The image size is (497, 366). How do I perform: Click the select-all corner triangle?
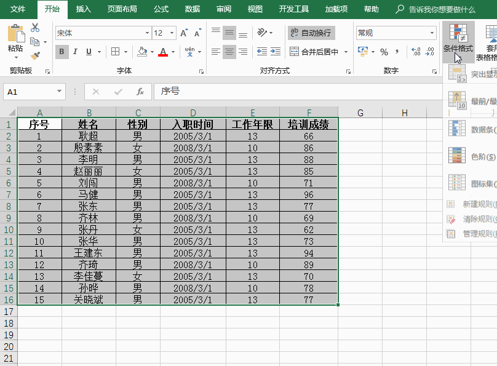click(12, 113)
